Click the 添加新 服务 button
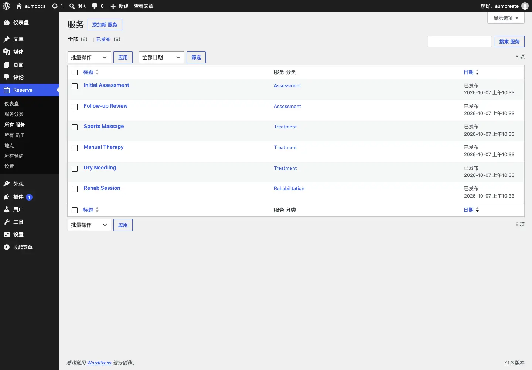532x370 pixels. click(x=105, y=24)
